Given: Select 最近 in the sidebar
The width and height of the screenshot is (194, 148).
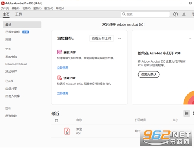Looking at the screenshot, I should [x=22, y=24].
